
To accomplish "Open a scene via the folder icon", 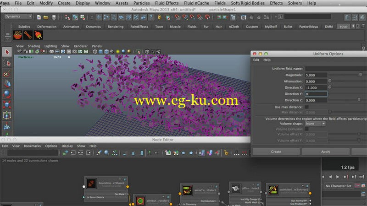I will [46, 17].
